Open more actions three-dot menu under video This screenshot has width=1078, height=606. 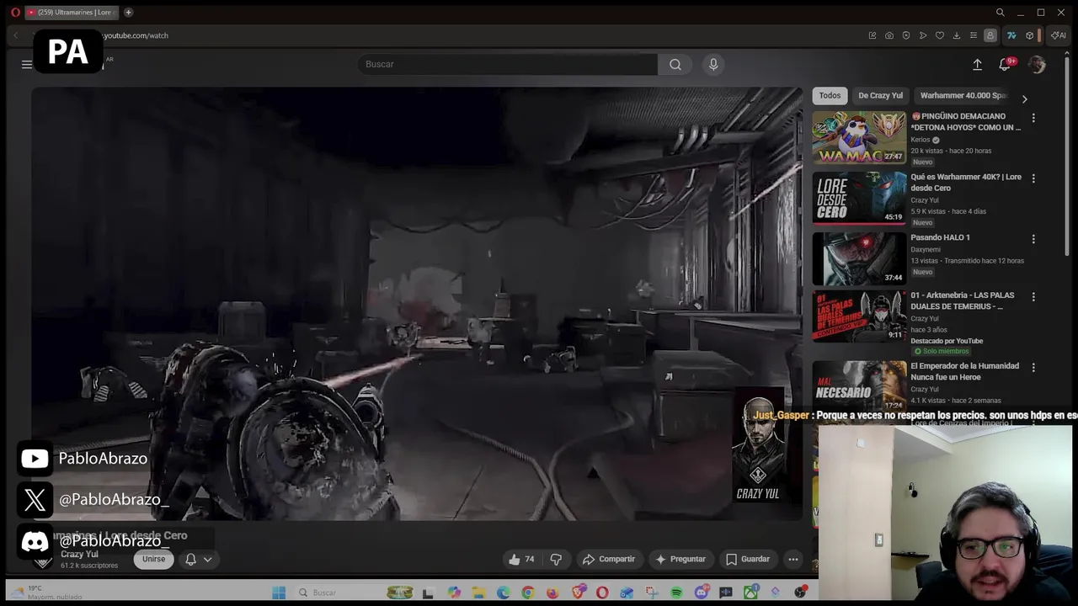pos(792,559)
